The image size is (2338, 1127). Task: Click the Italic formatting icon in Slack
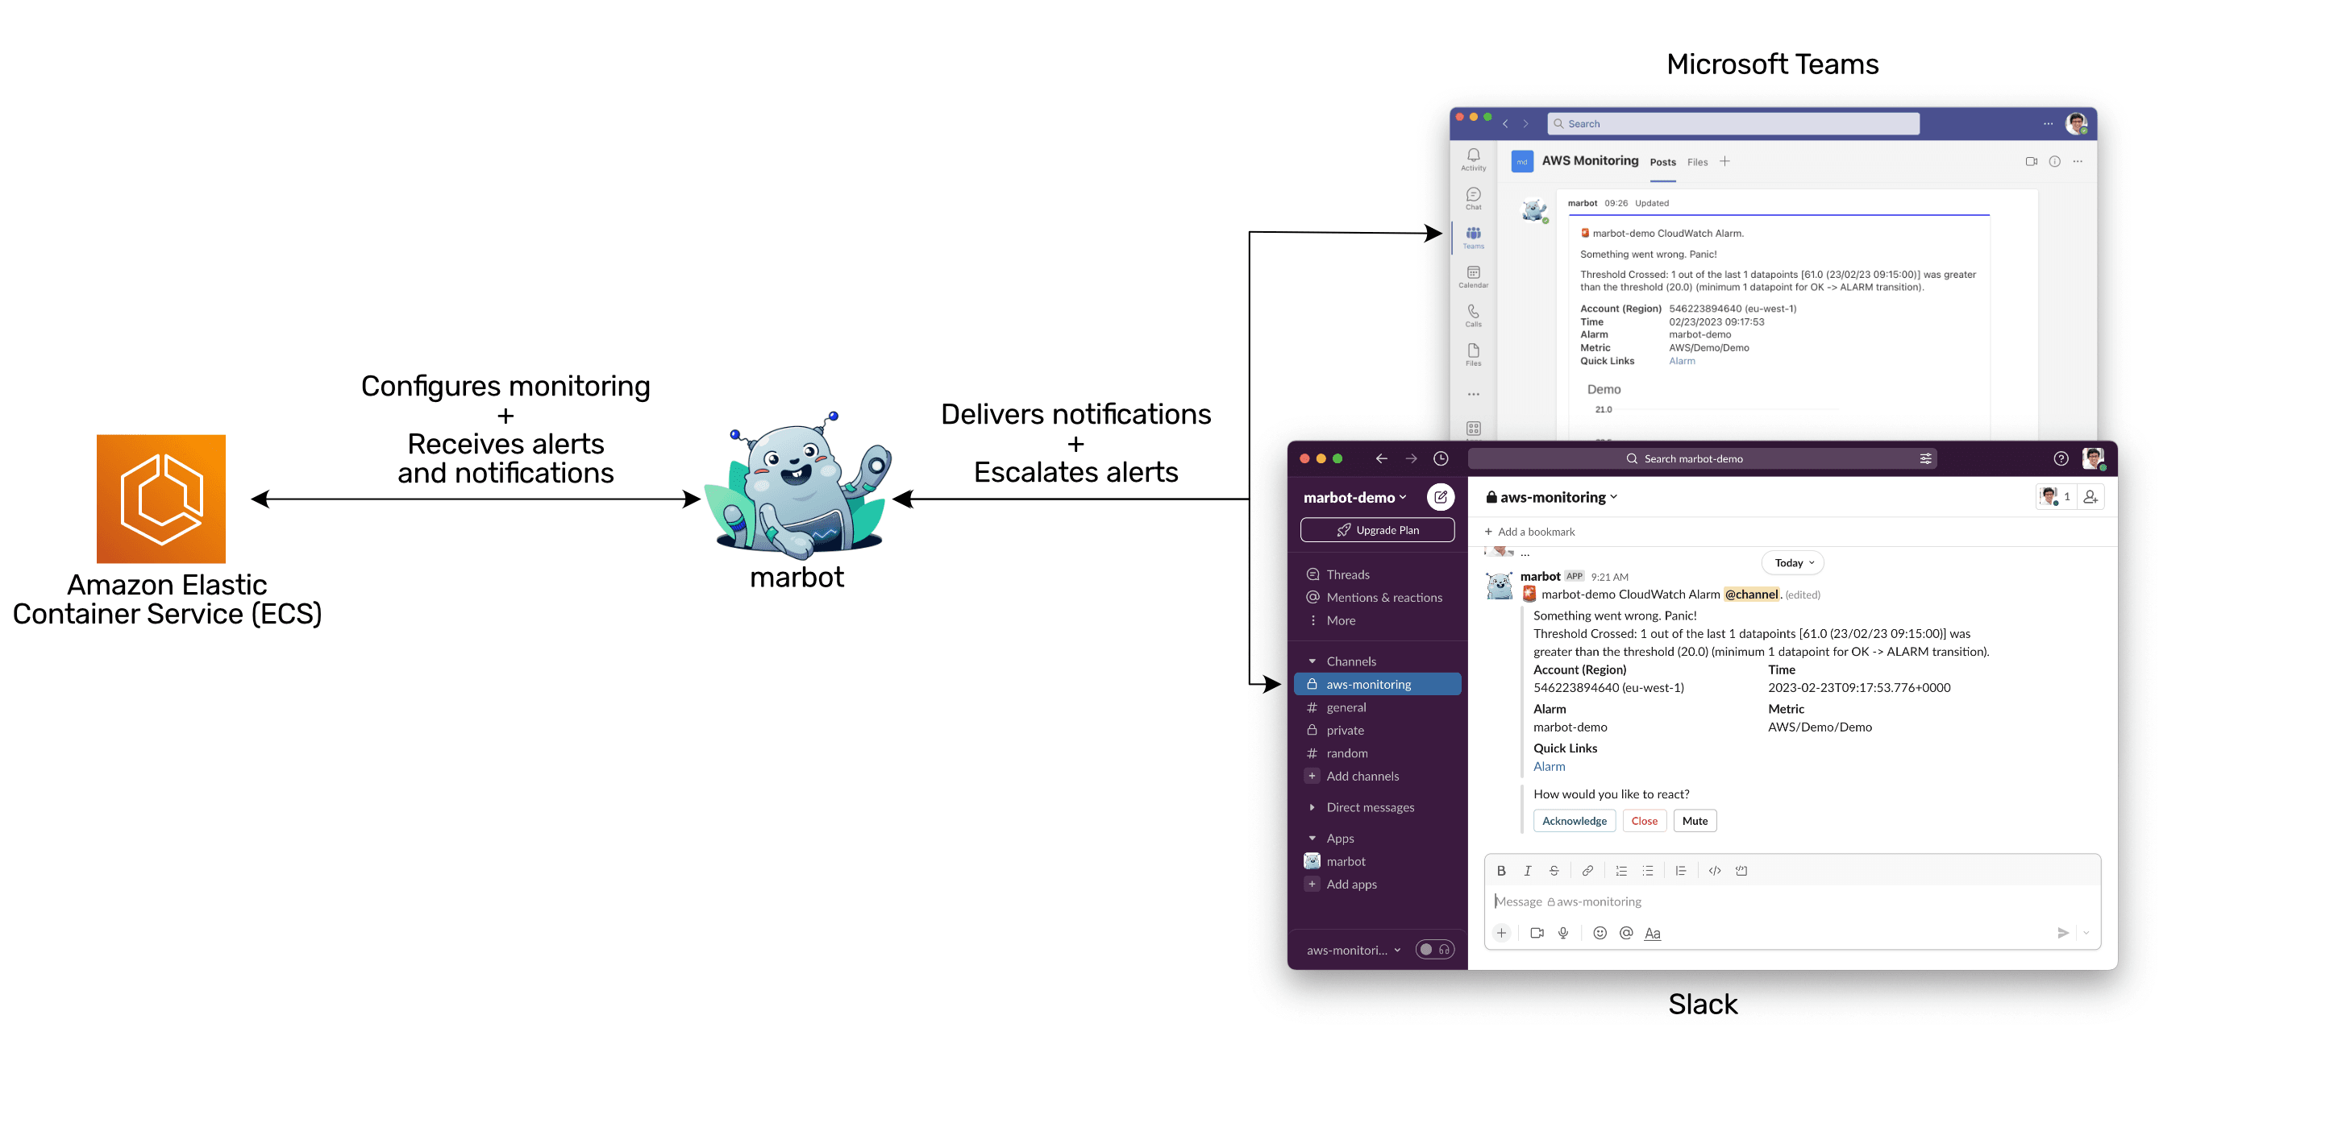click(x=1531, y=869)
